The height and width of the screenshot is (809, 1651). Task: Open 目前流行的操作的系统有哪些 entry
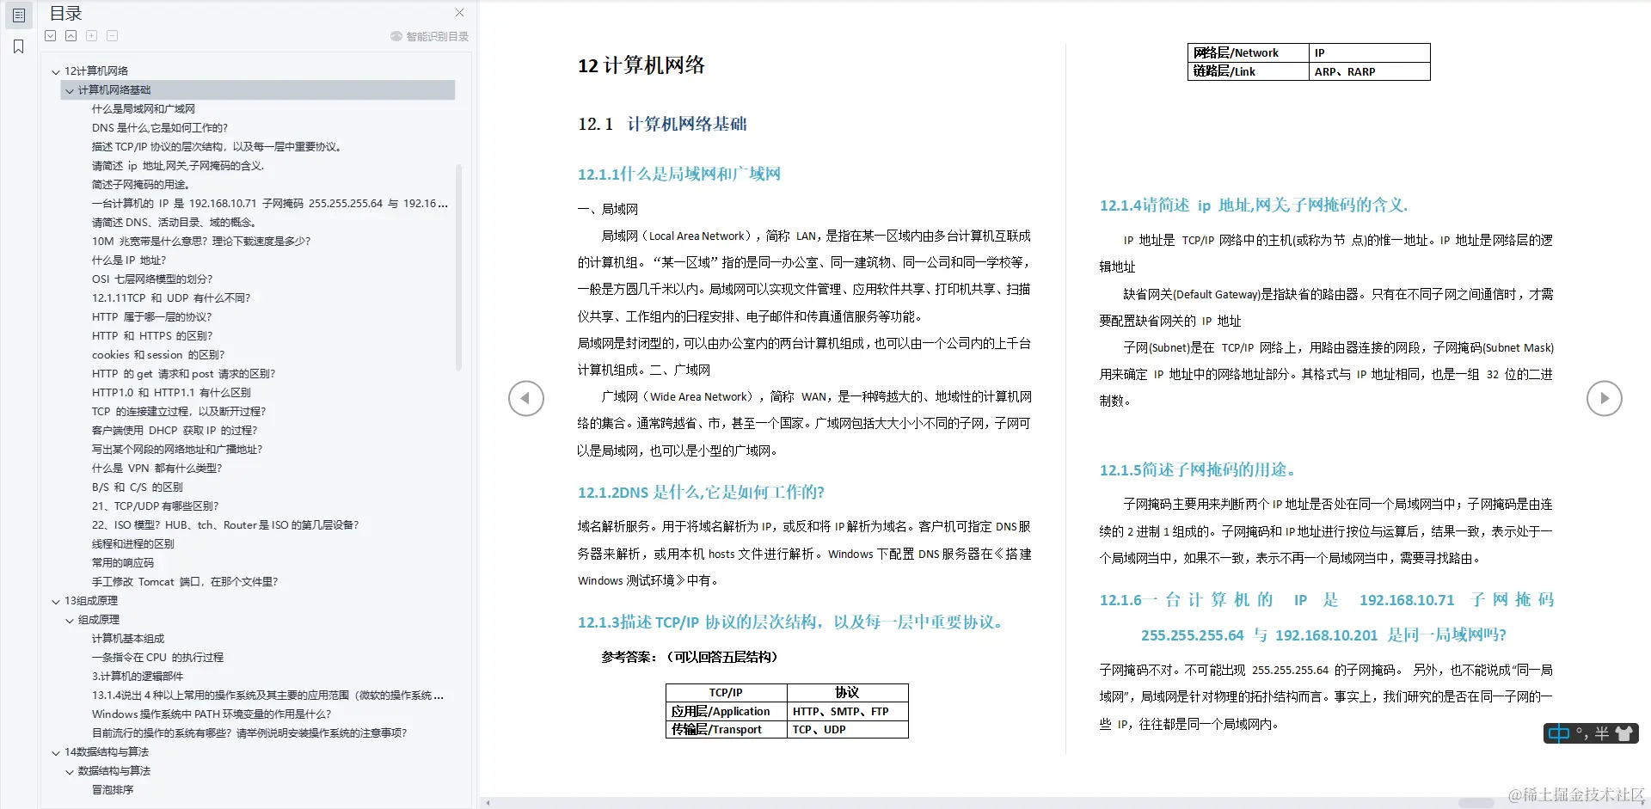tap(249, 733)
